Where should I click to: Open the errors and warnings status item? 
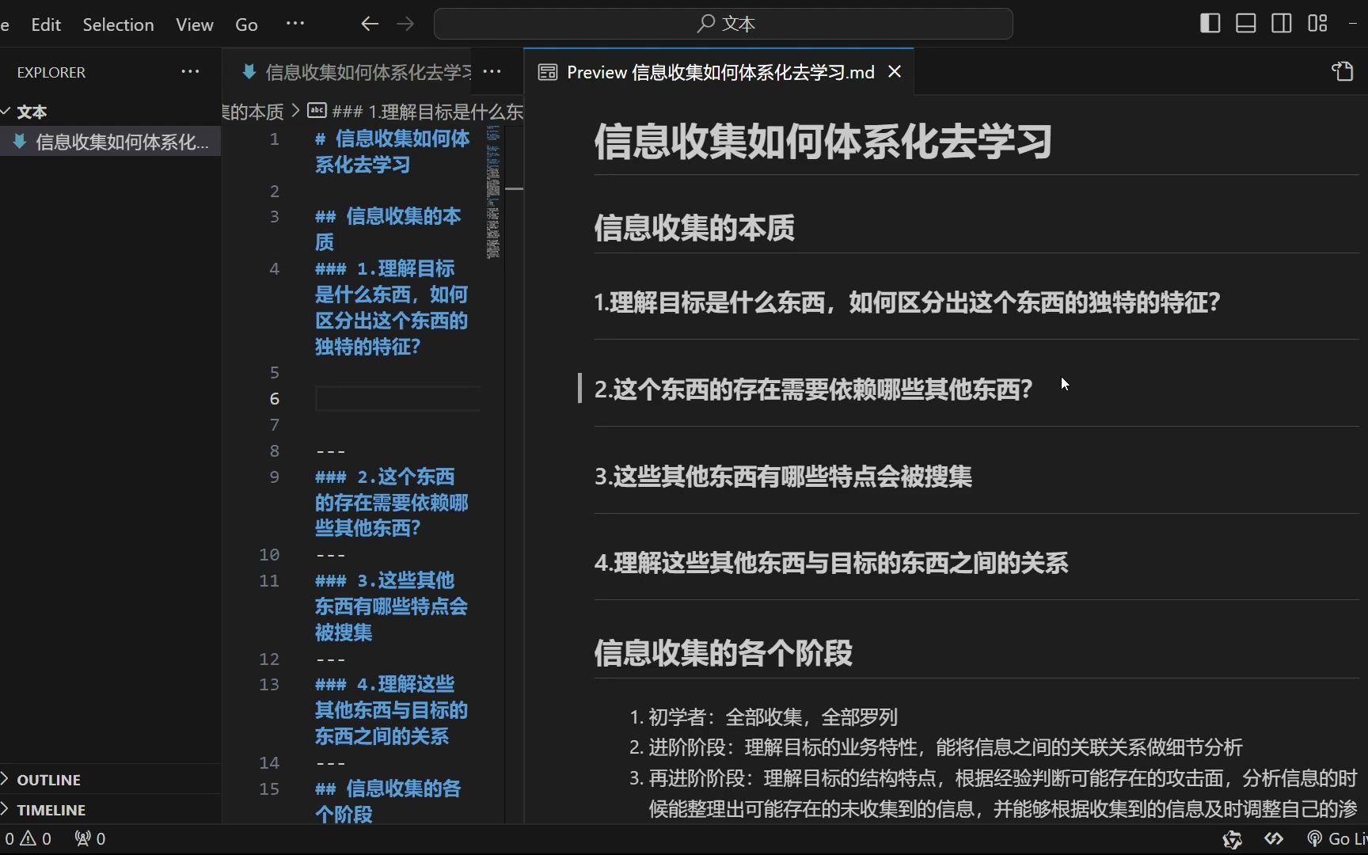pyautogui.click(x=27, y=839)
